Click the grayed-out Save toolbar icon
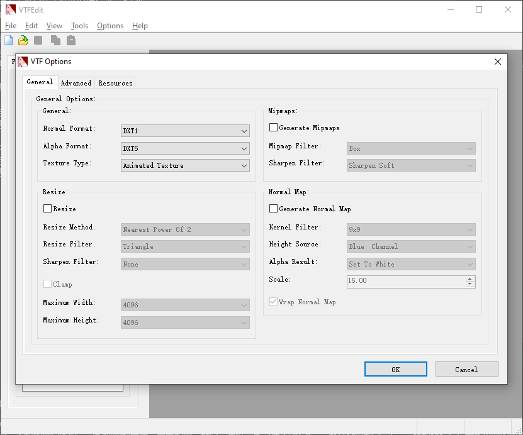 [x=38, y=40]
